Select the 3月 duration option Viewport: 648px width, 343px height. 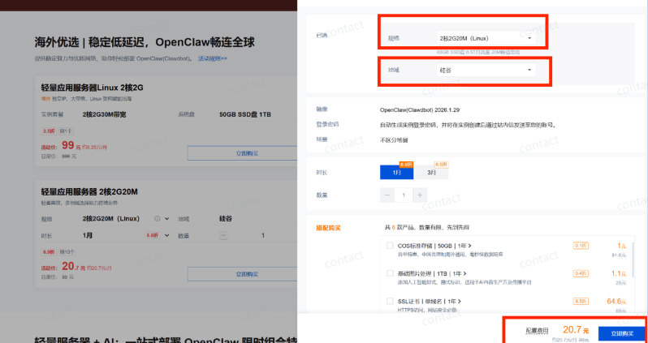pos(431,173)
